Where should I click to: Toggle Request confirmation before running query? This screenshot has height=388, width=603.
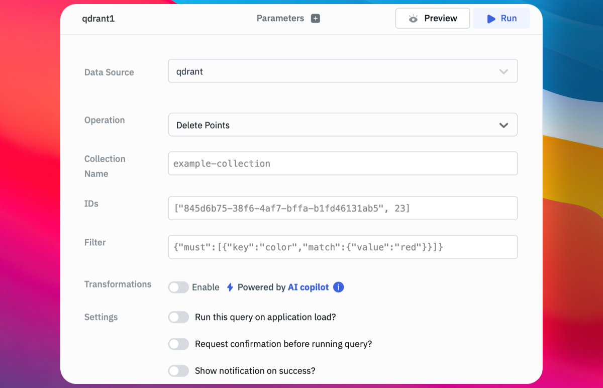178,344
